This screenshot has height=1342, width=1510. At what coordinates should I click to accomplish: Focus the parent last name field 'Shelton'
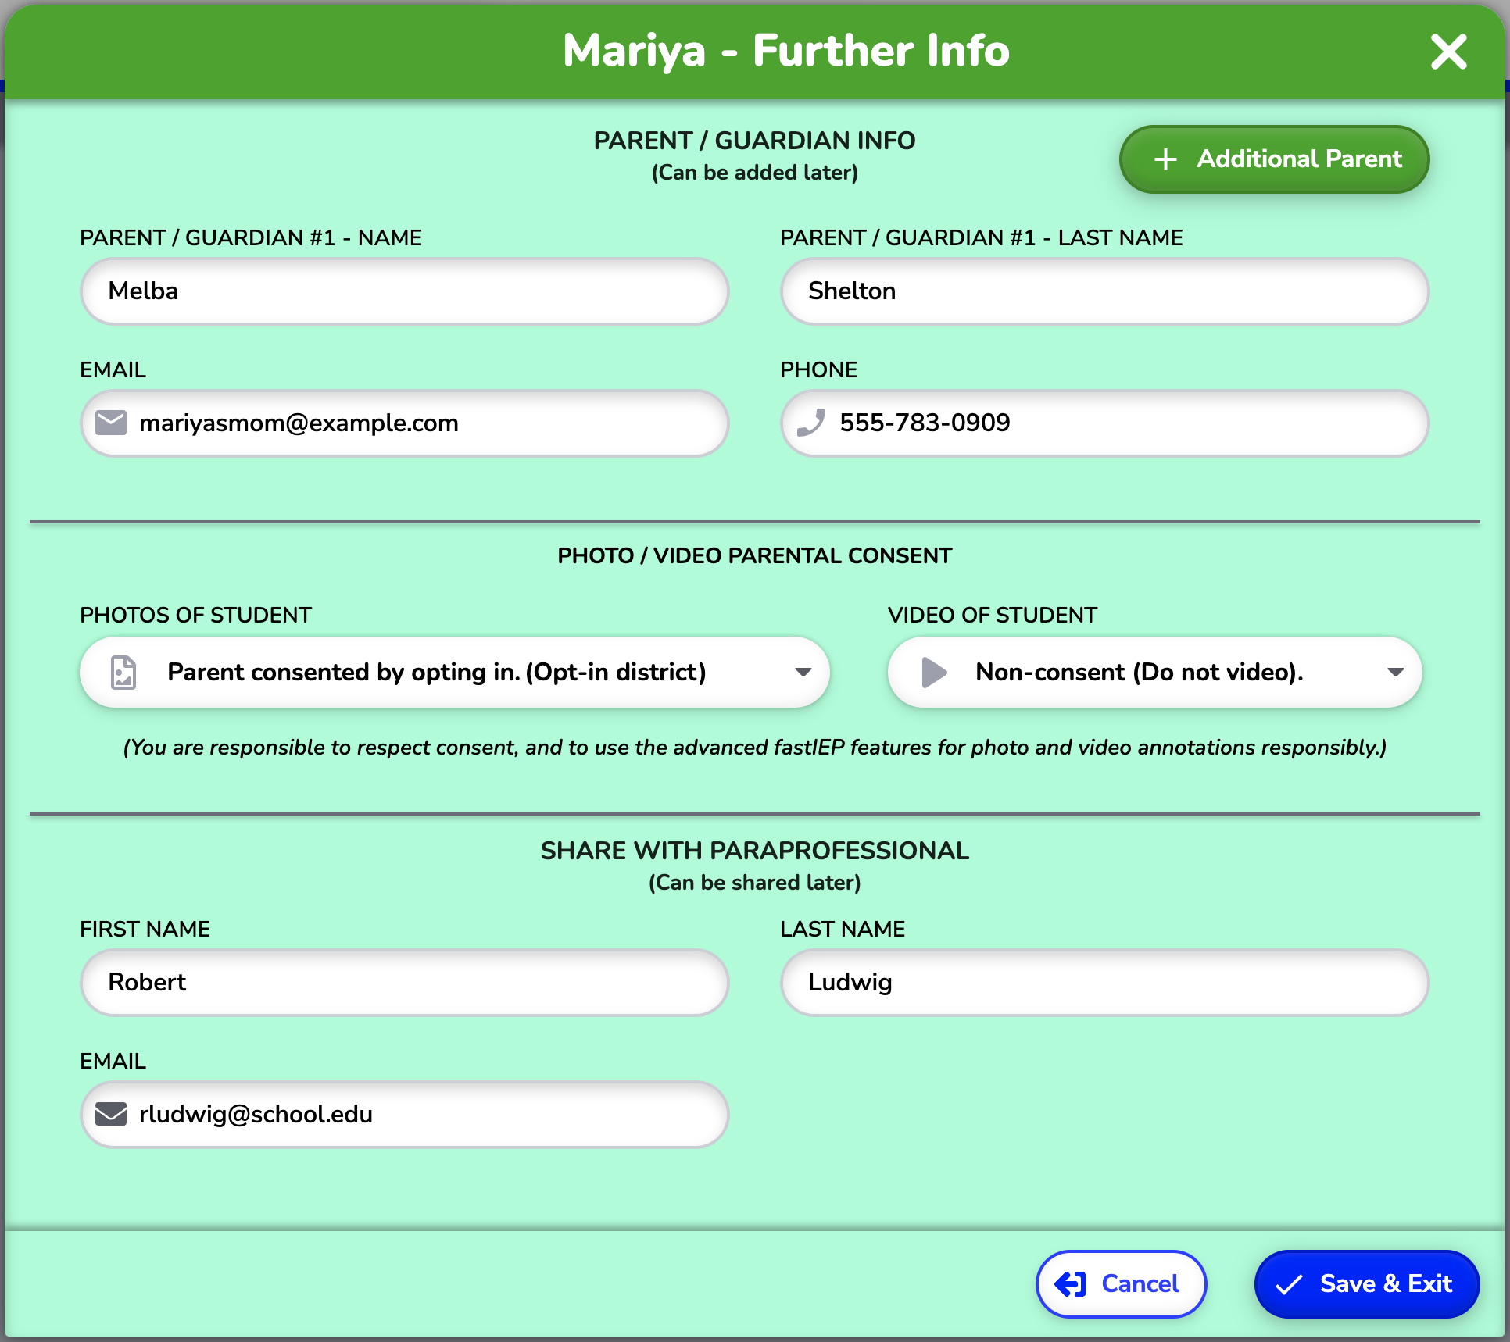tap(1105, 291)
